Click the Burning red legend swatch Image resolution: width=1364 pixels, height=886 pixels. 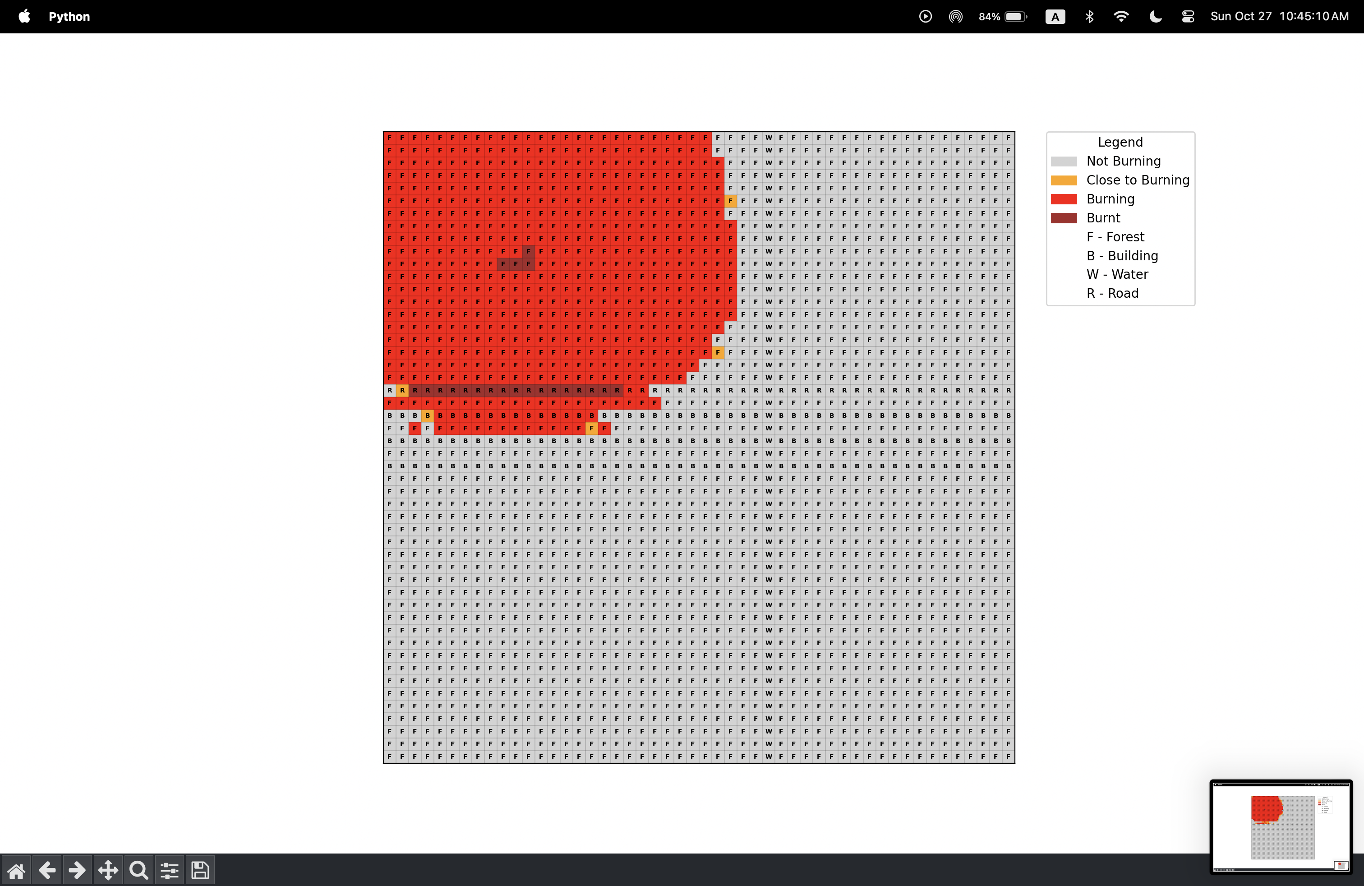click(1064, 199)
